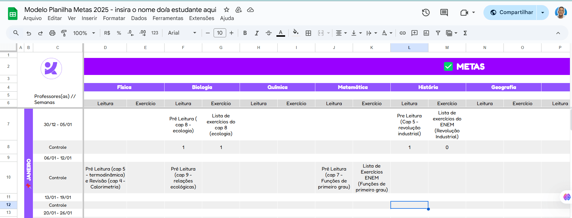Viewport: 572px width, 218px height.
Task: Open the user account avatar
Action: (561, 13)
